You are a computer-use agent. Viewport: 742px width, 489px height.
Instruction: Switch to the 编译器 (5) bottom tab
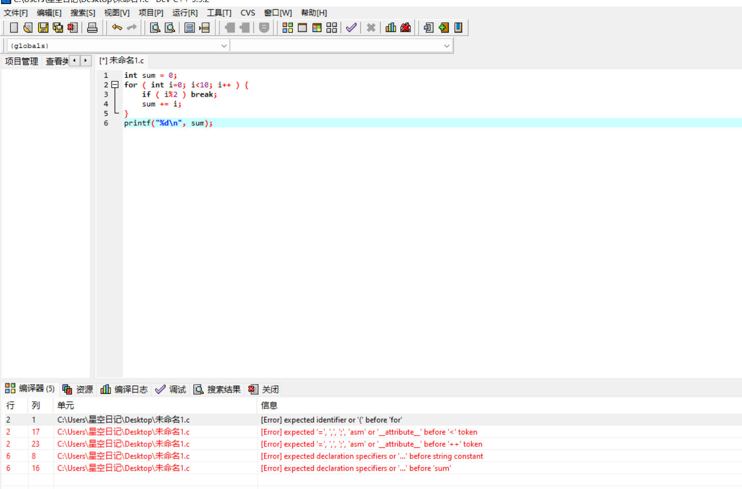(x=30, y=389)
